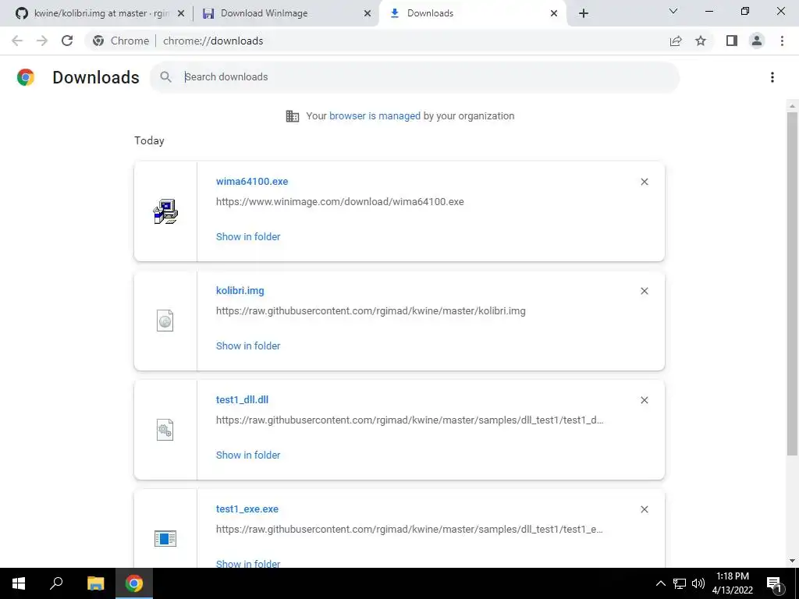The height and width of the screenshot is (599, 799).
Task: Click the scrollbar down arrow
Action: click(792, 561)
